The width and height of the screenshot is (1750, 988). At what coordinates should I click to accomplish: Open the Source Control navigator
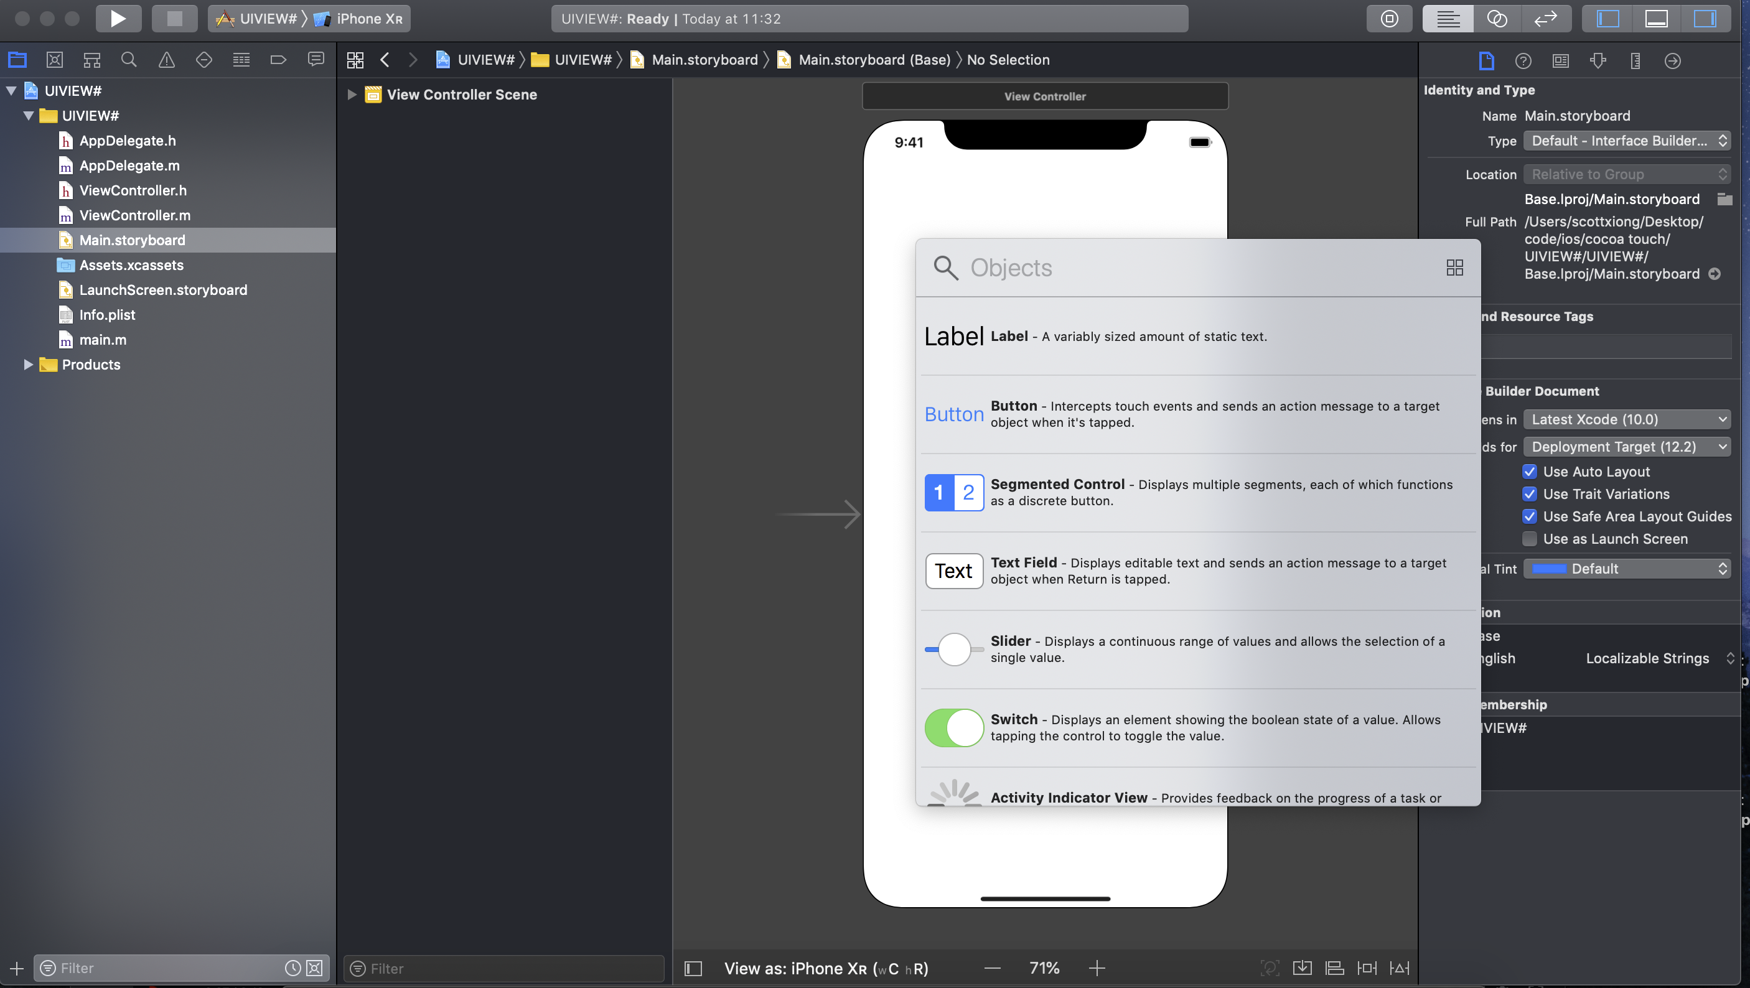[x=54, y=60]
